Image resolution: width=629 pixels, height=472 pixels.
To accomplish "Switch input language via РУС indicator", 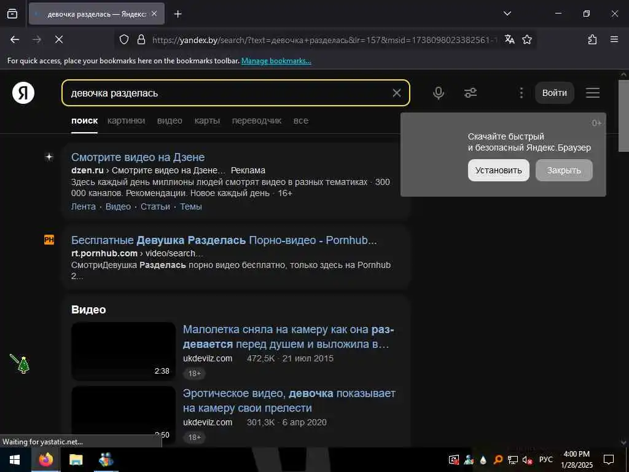I will click(545, 460).
